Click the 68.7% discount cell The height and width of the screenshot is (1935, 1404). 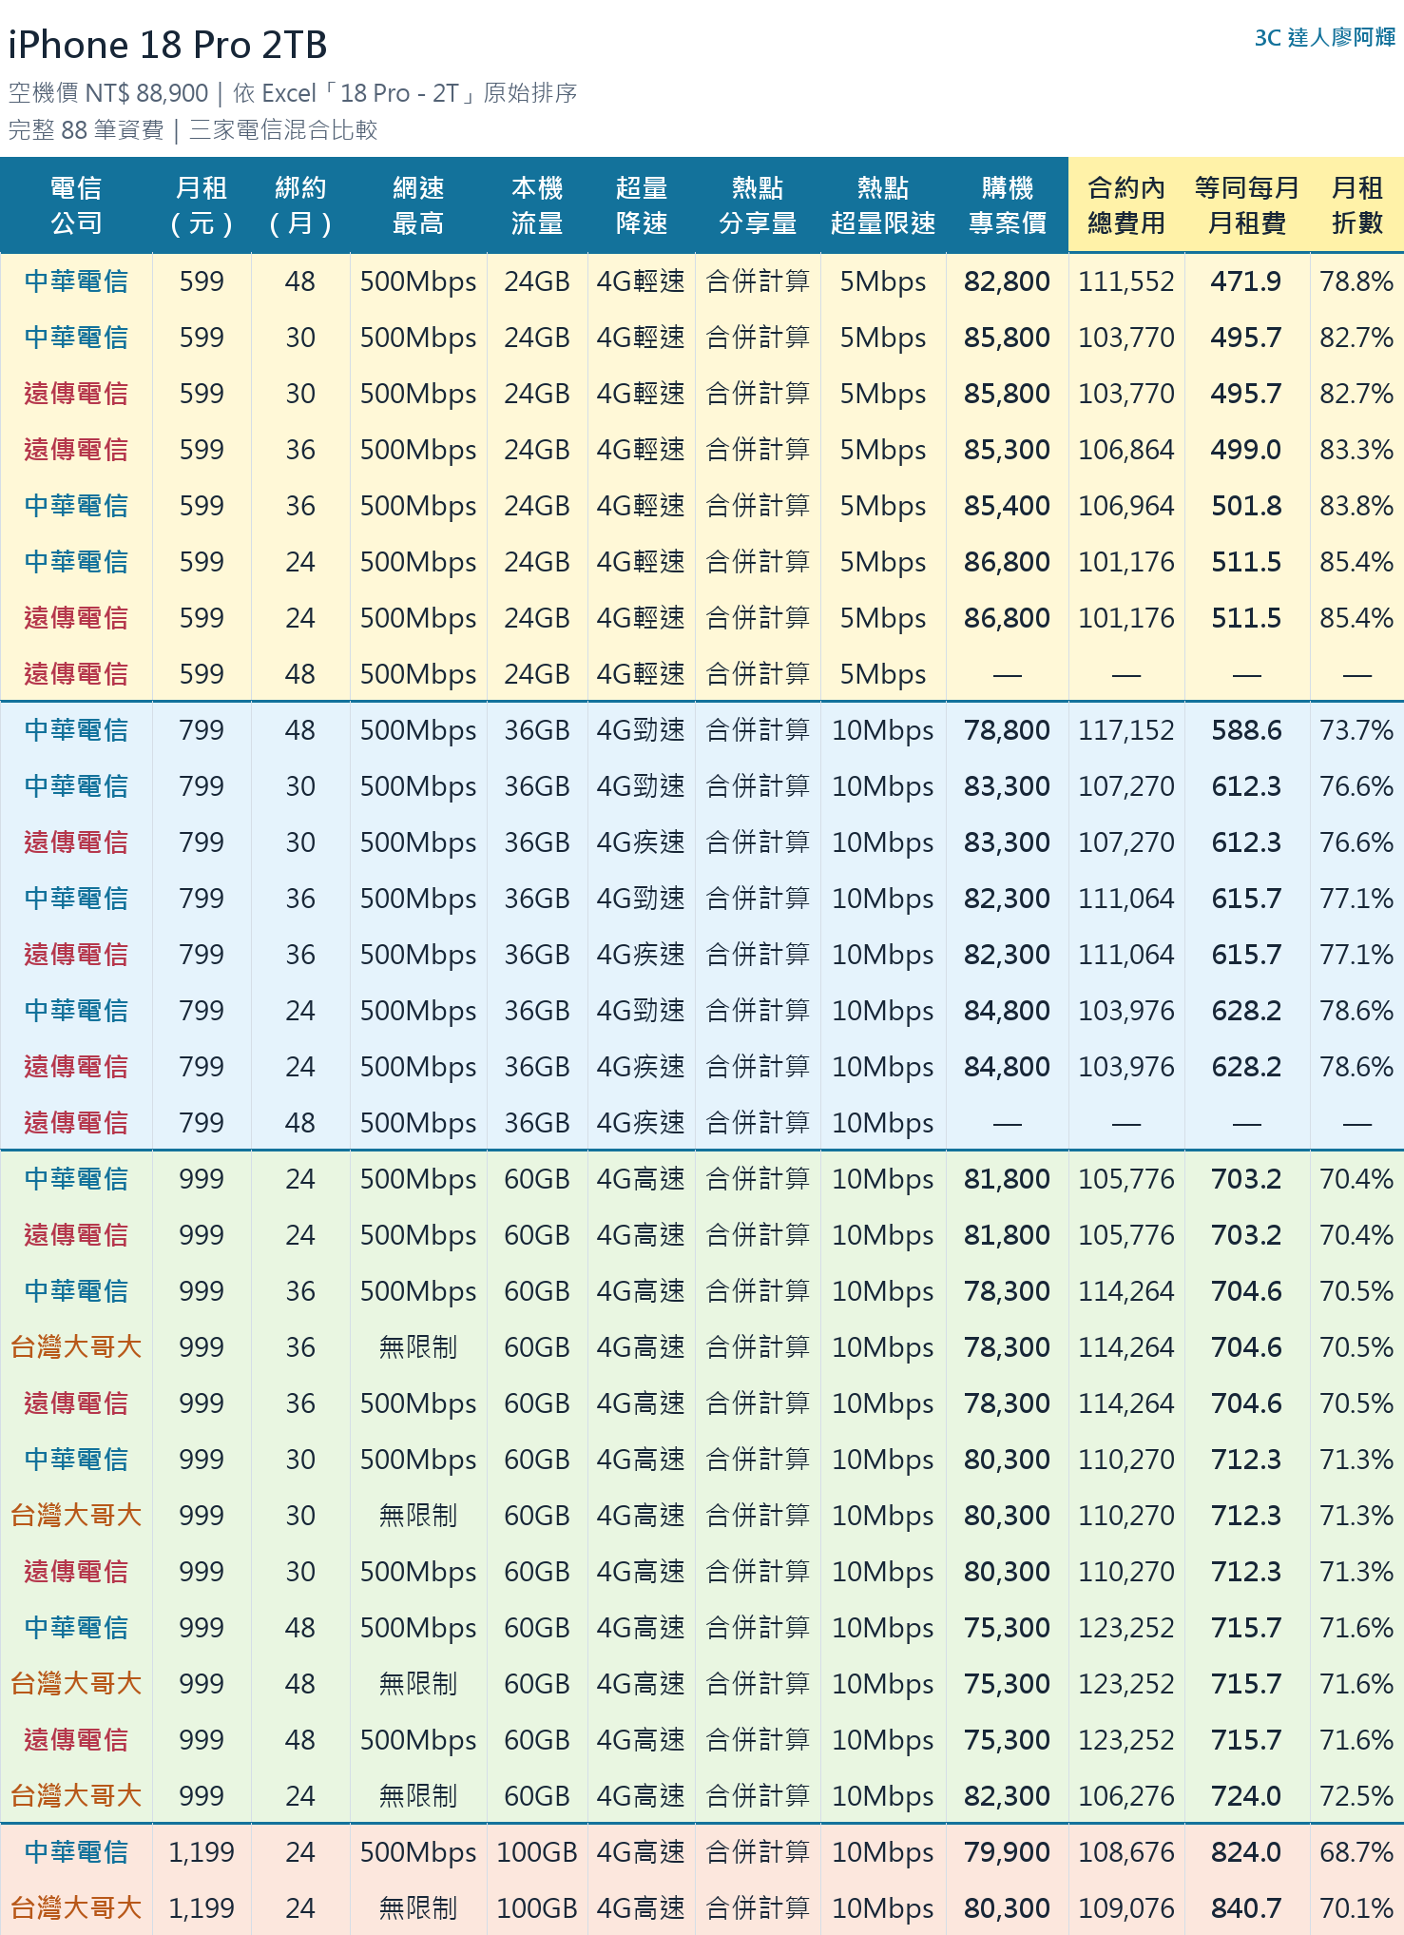(1356, 1852)
